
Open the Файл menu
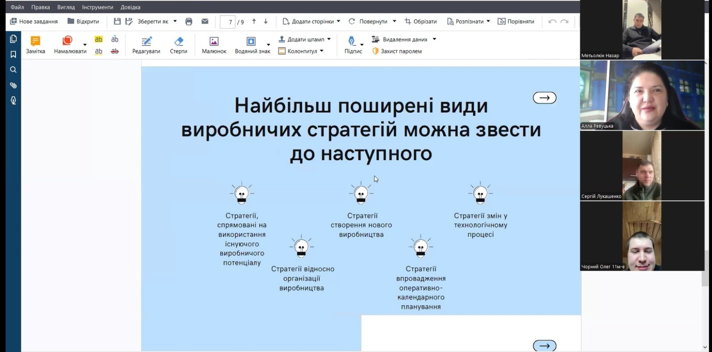click(17, 7)
